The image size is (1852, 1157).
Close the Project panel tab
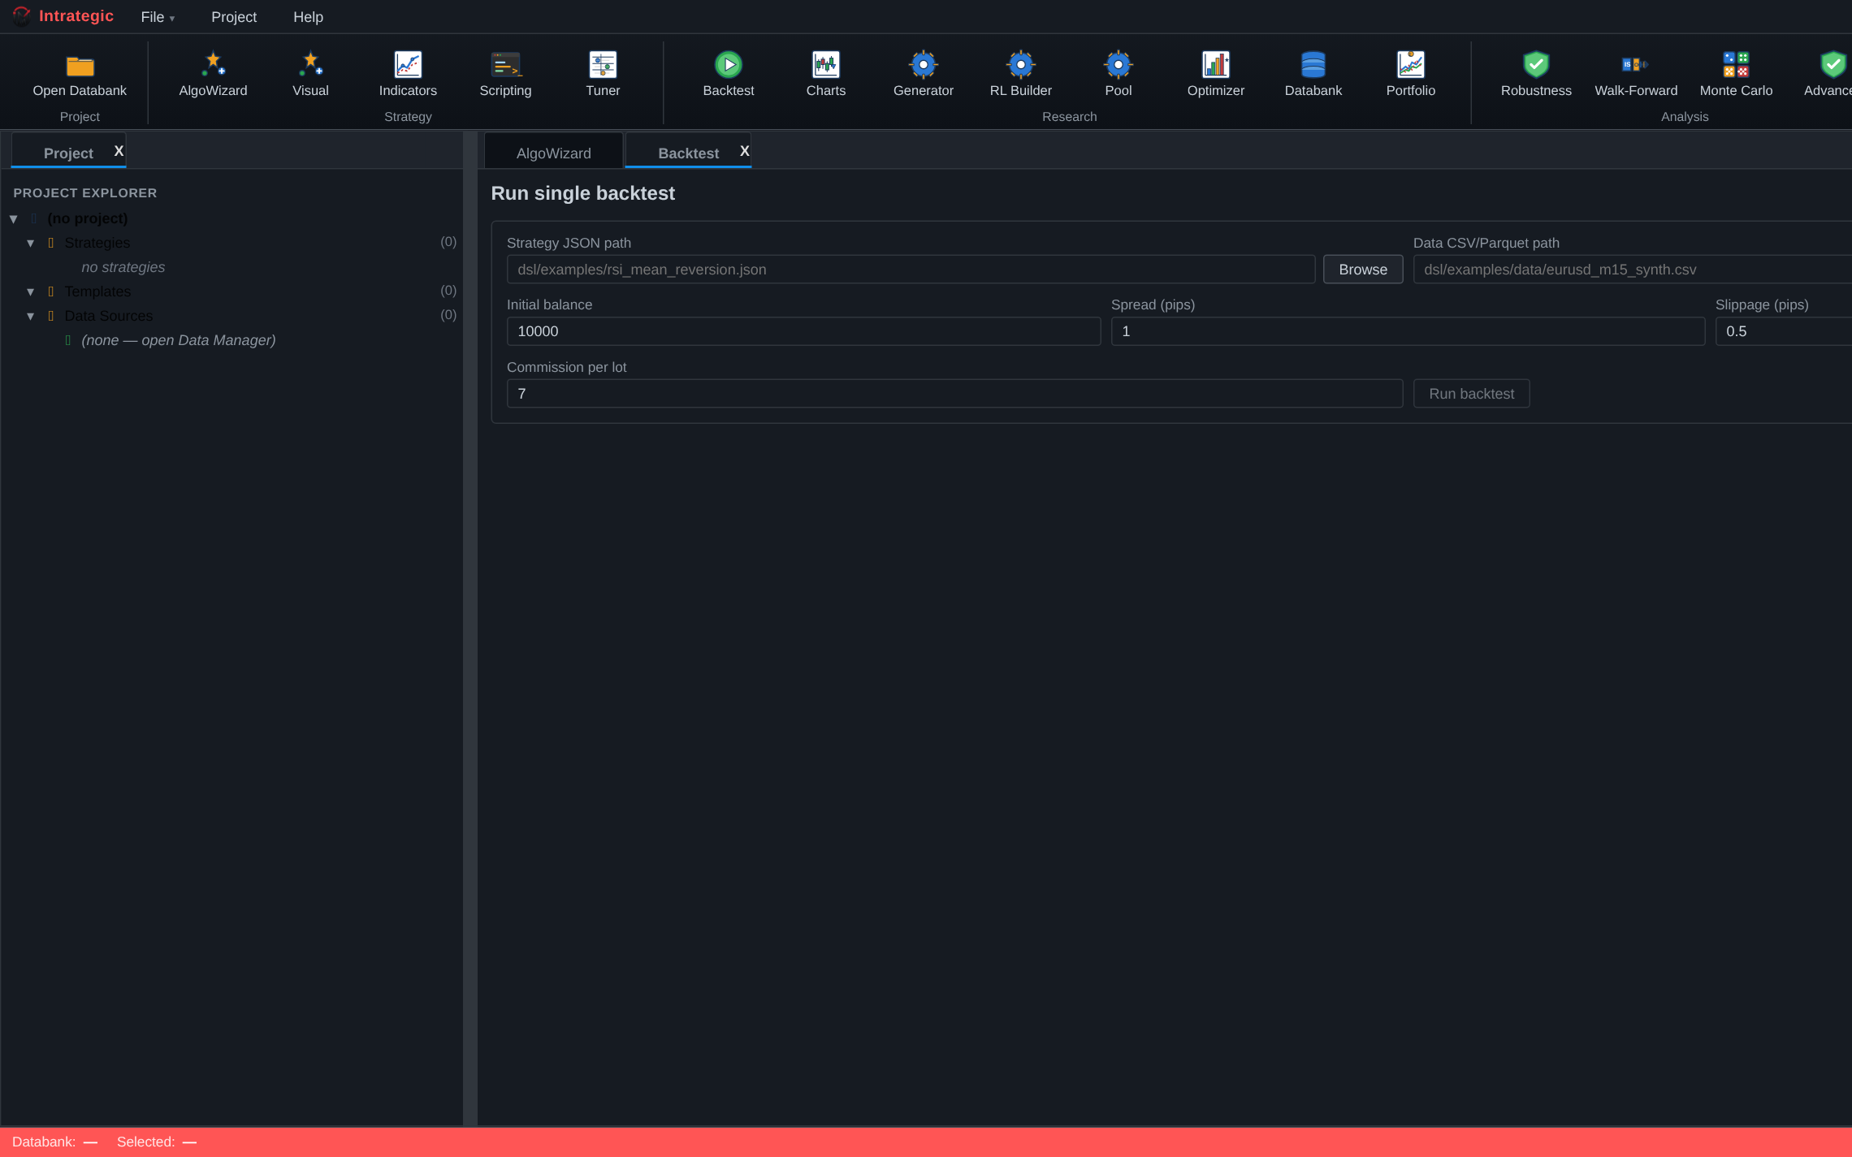coord(119,151)
